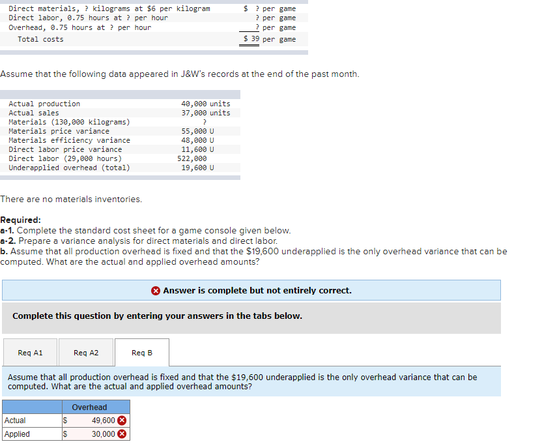
Task: Click 'There are no materials inventories.' sentence
Action: pos(71,199)
